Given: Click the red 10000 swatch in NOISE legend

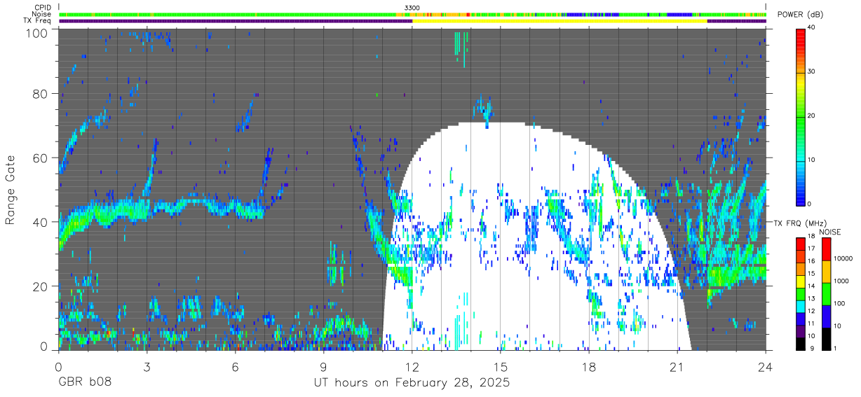Looking at the screenshot, I should [x=826, y=249].
